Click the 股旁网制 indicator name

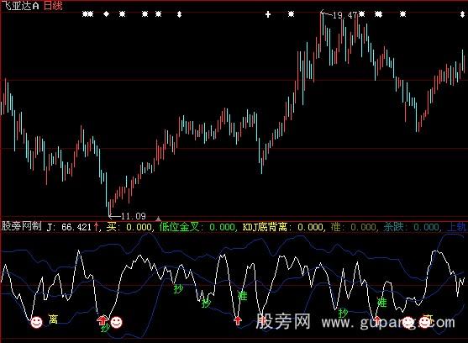tap(22, 226)
